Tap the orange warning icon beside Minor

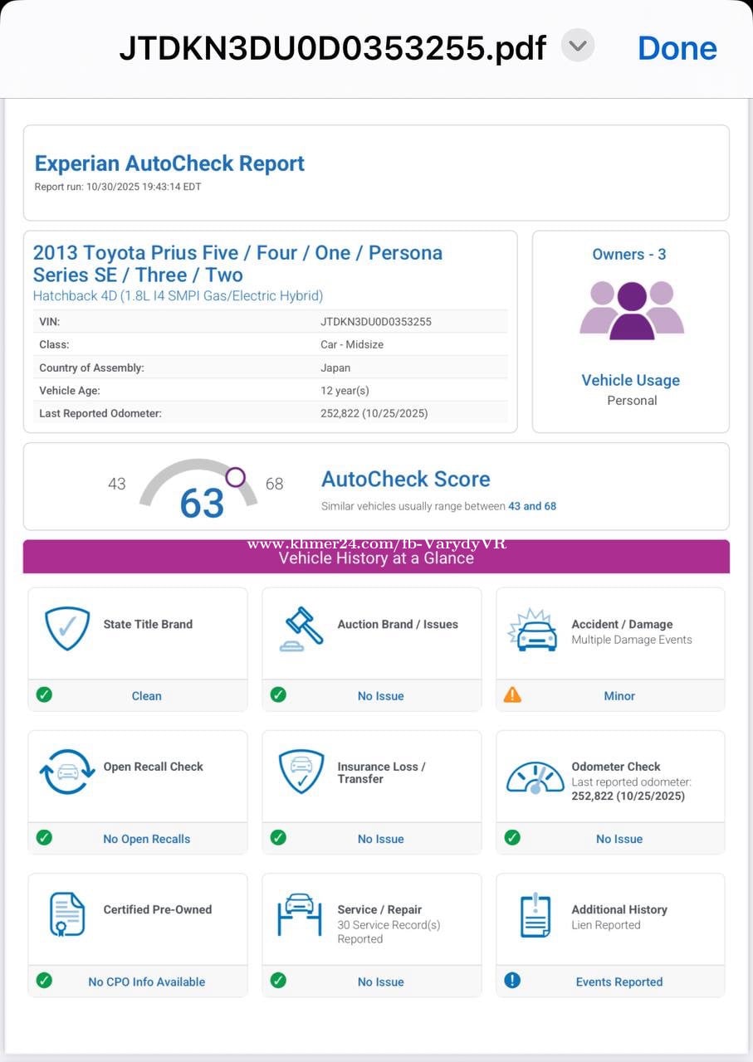pos(512,695)
